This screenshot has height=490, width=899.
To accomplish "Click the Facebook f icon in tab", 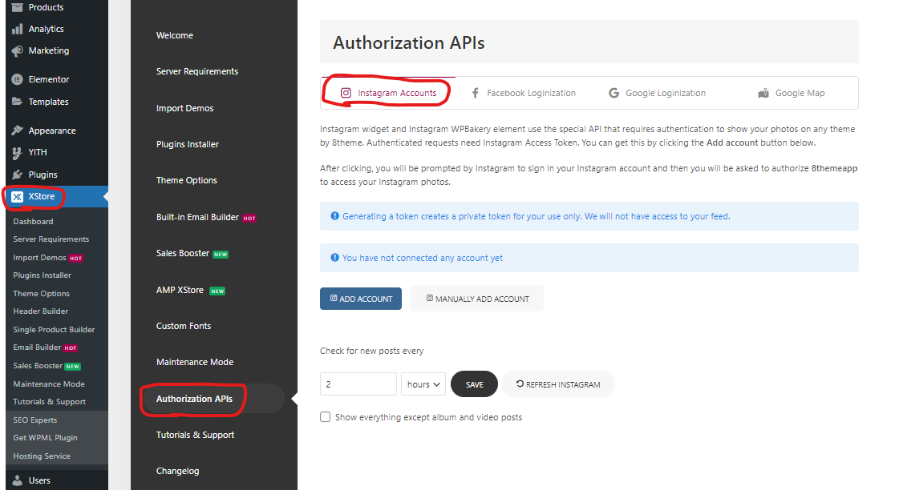I will point(475,93).
